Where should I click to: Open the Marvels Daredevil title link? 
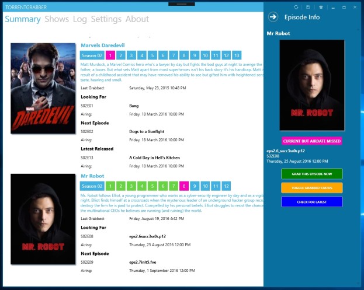tap(103, 45)
